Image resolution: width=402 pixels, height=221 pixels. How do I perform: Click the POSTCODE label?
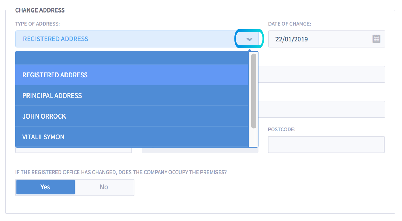click(282, 129)
